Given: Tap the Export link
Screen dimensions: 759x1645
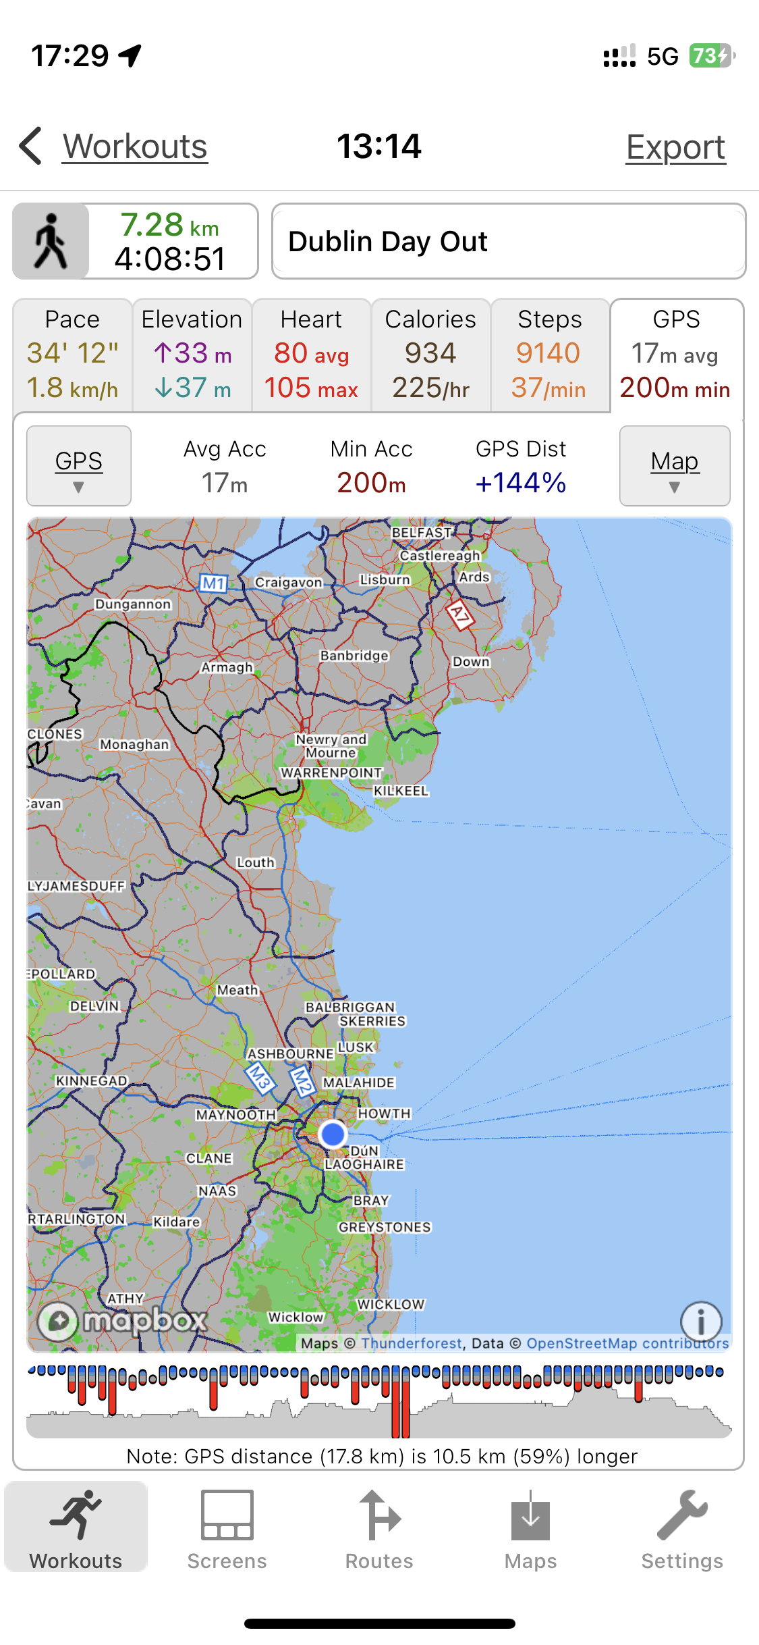Looking at the screenshot, I should (675, 147).
